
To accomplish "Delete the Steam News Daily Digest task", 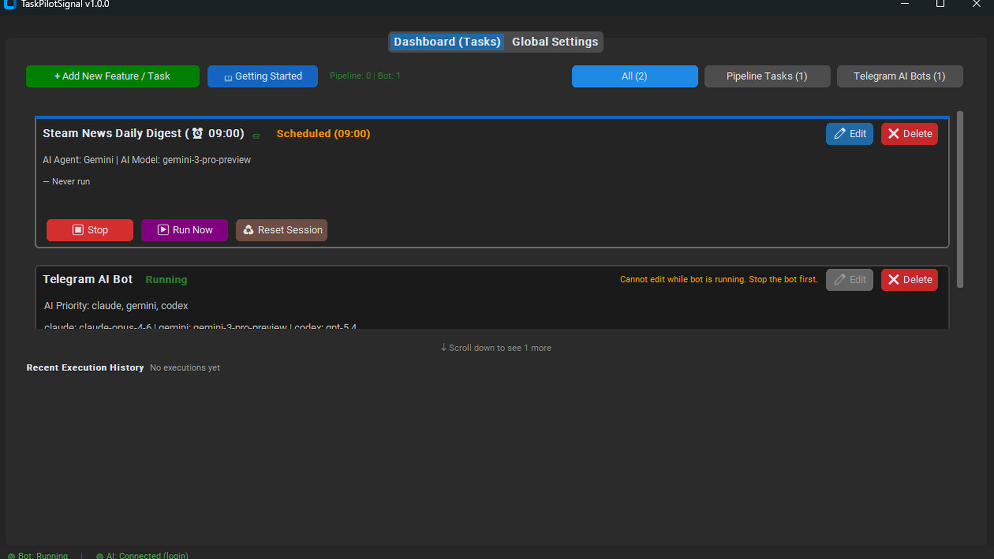I will (909, 134).
